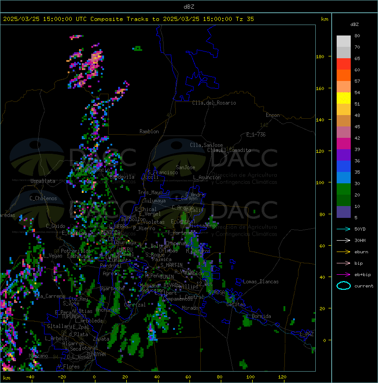378x383 pixels.
Task: Click the Mirador place label
Action: [192, 308]
